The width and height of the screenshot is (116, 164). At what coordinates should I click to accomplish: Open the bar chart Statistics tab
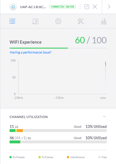click(x=104, y=21)
